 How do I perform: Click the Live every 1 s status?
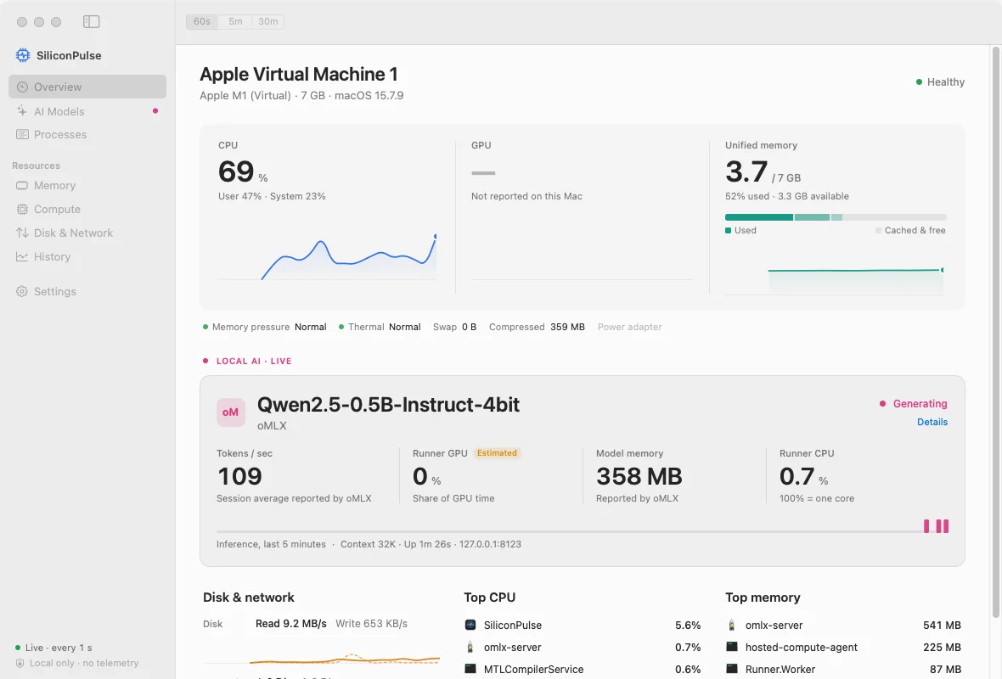point(53,648)
